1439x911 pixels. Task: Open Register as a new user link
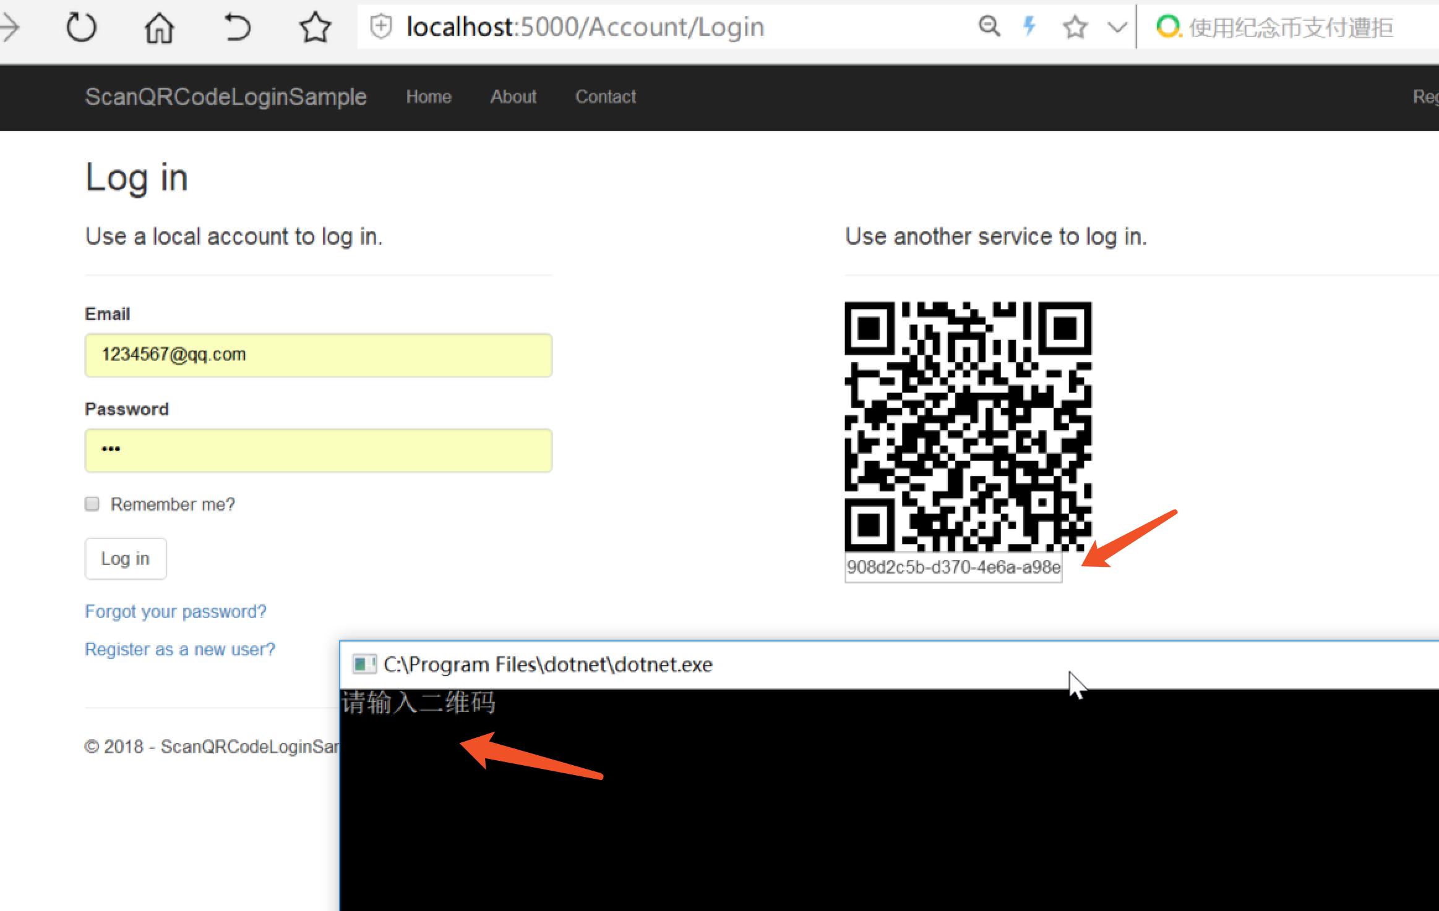180,650
